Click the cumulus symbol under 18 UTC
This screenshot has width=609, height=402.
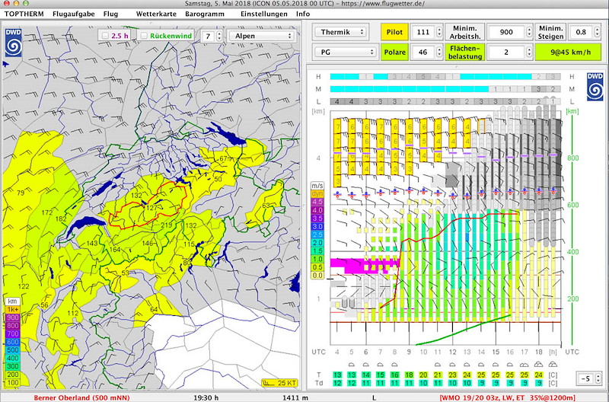pos(539,365)
